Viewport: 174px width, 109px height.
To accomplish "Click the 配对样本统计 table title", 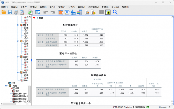I will [x=70, y=25].
